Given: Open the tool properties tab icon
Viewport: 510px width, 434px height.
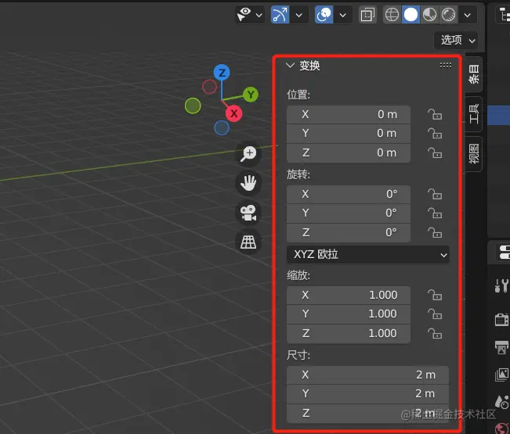Looking at the screenshot, I should (501, 286).
